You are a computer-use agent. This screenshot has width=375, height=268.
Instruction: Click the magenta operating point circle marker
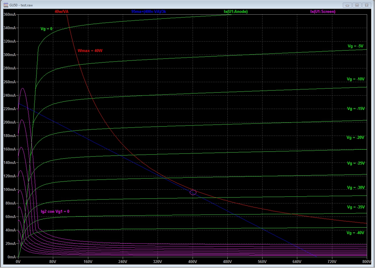[193, 192]
